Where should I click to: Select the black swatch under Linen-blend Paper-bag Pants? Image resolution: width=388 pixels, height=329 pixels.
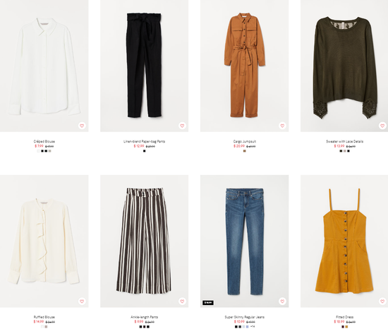click(x=144, y=151)
